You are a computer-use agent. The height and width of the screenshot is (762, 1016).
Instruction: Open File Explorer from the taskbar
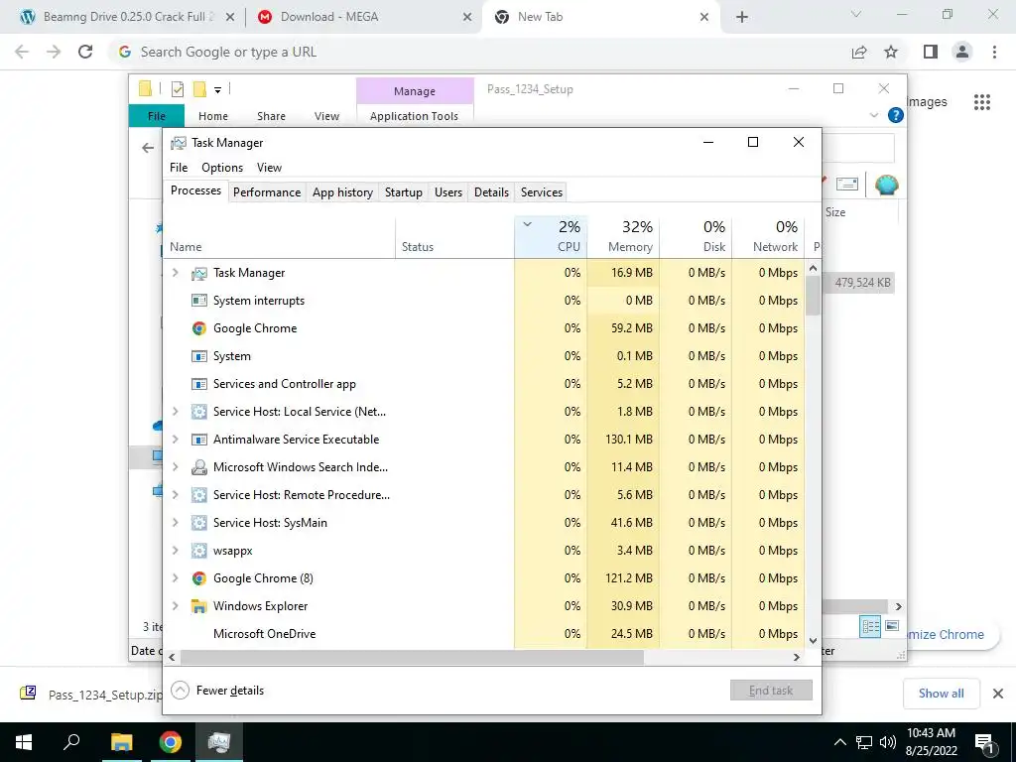pyautogui.click(x=121, y=742)
